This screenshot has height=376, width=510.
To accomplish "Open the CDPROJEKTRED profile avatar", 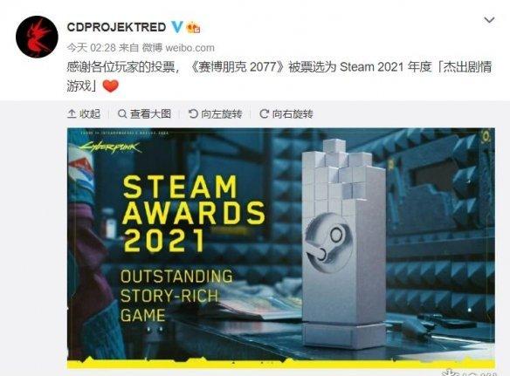I will tap(37, 37).
